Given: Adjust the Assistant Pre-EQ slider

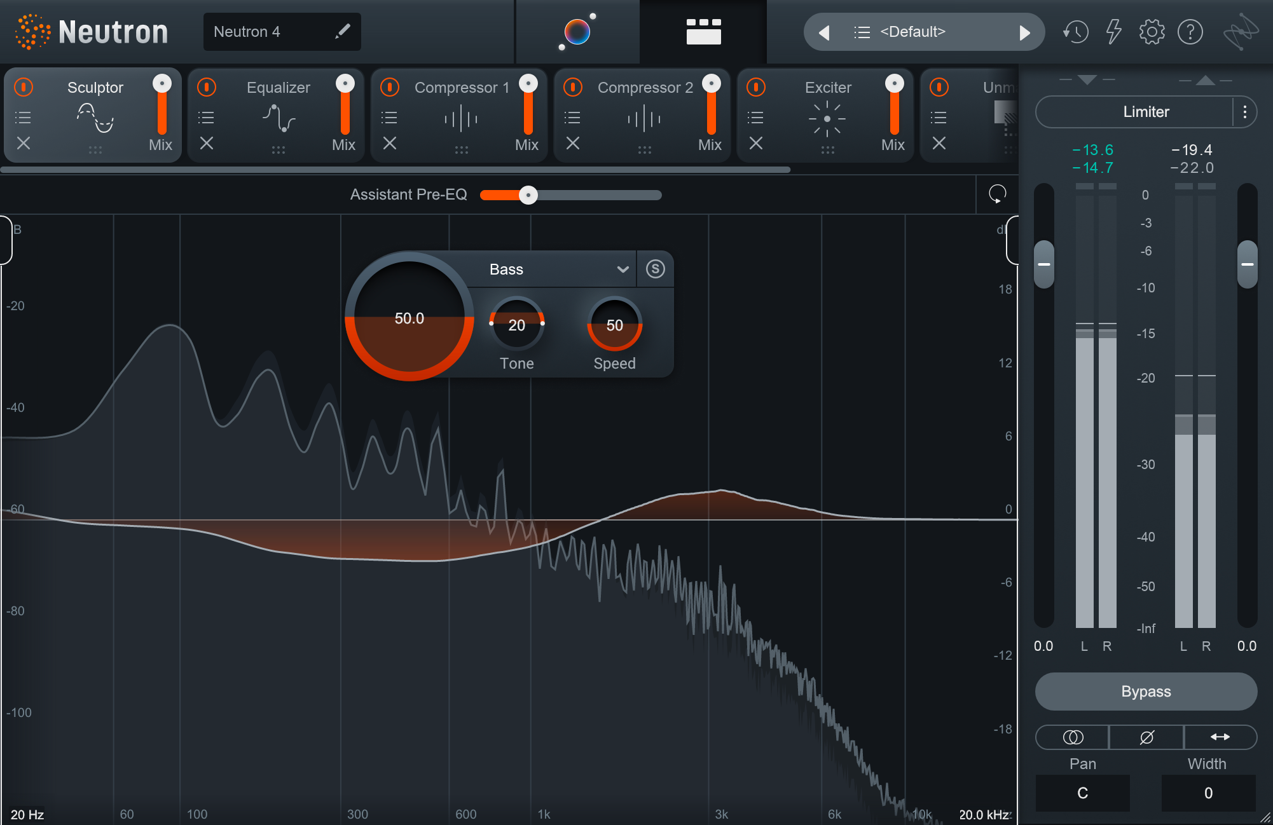Looking at the screenshot, I should click(x=528, y=195).
